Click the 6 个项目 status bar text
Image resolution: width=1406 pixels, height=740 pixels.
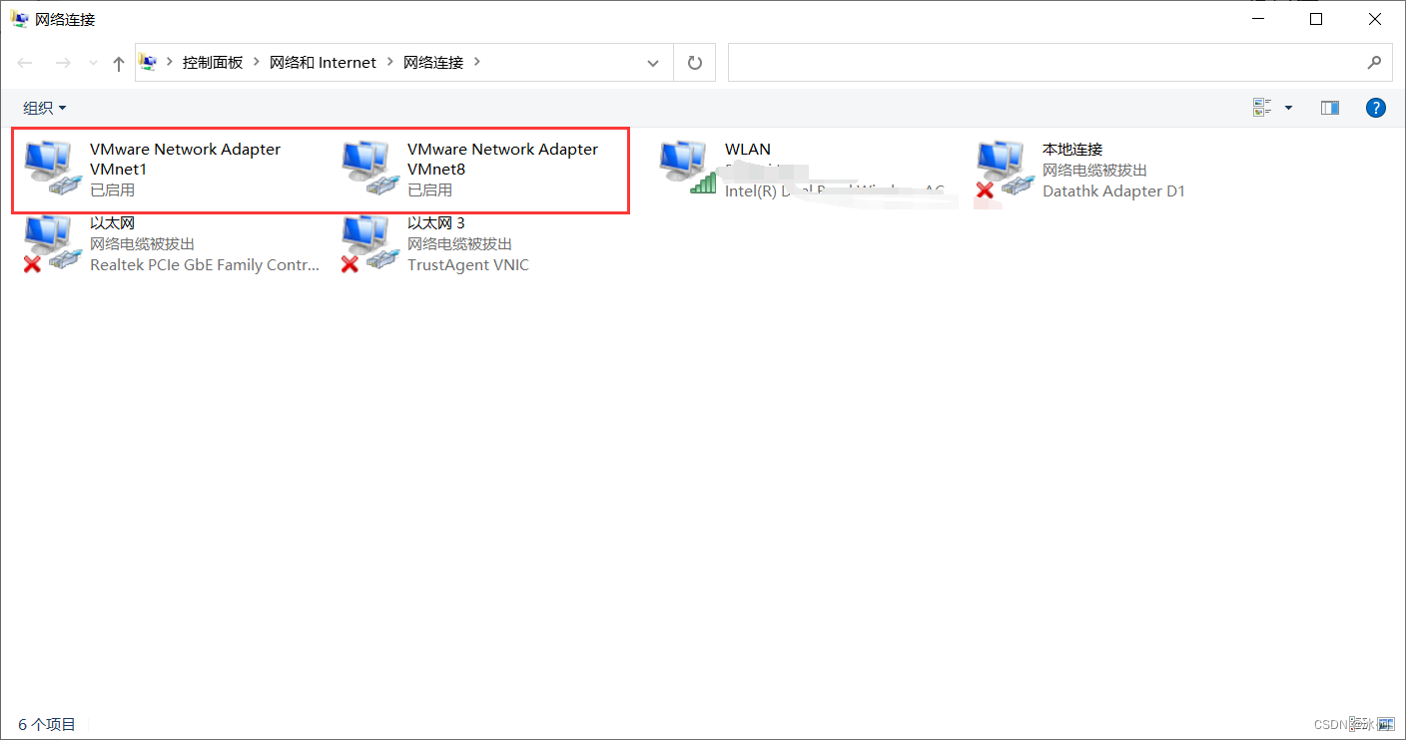point(47,724)
